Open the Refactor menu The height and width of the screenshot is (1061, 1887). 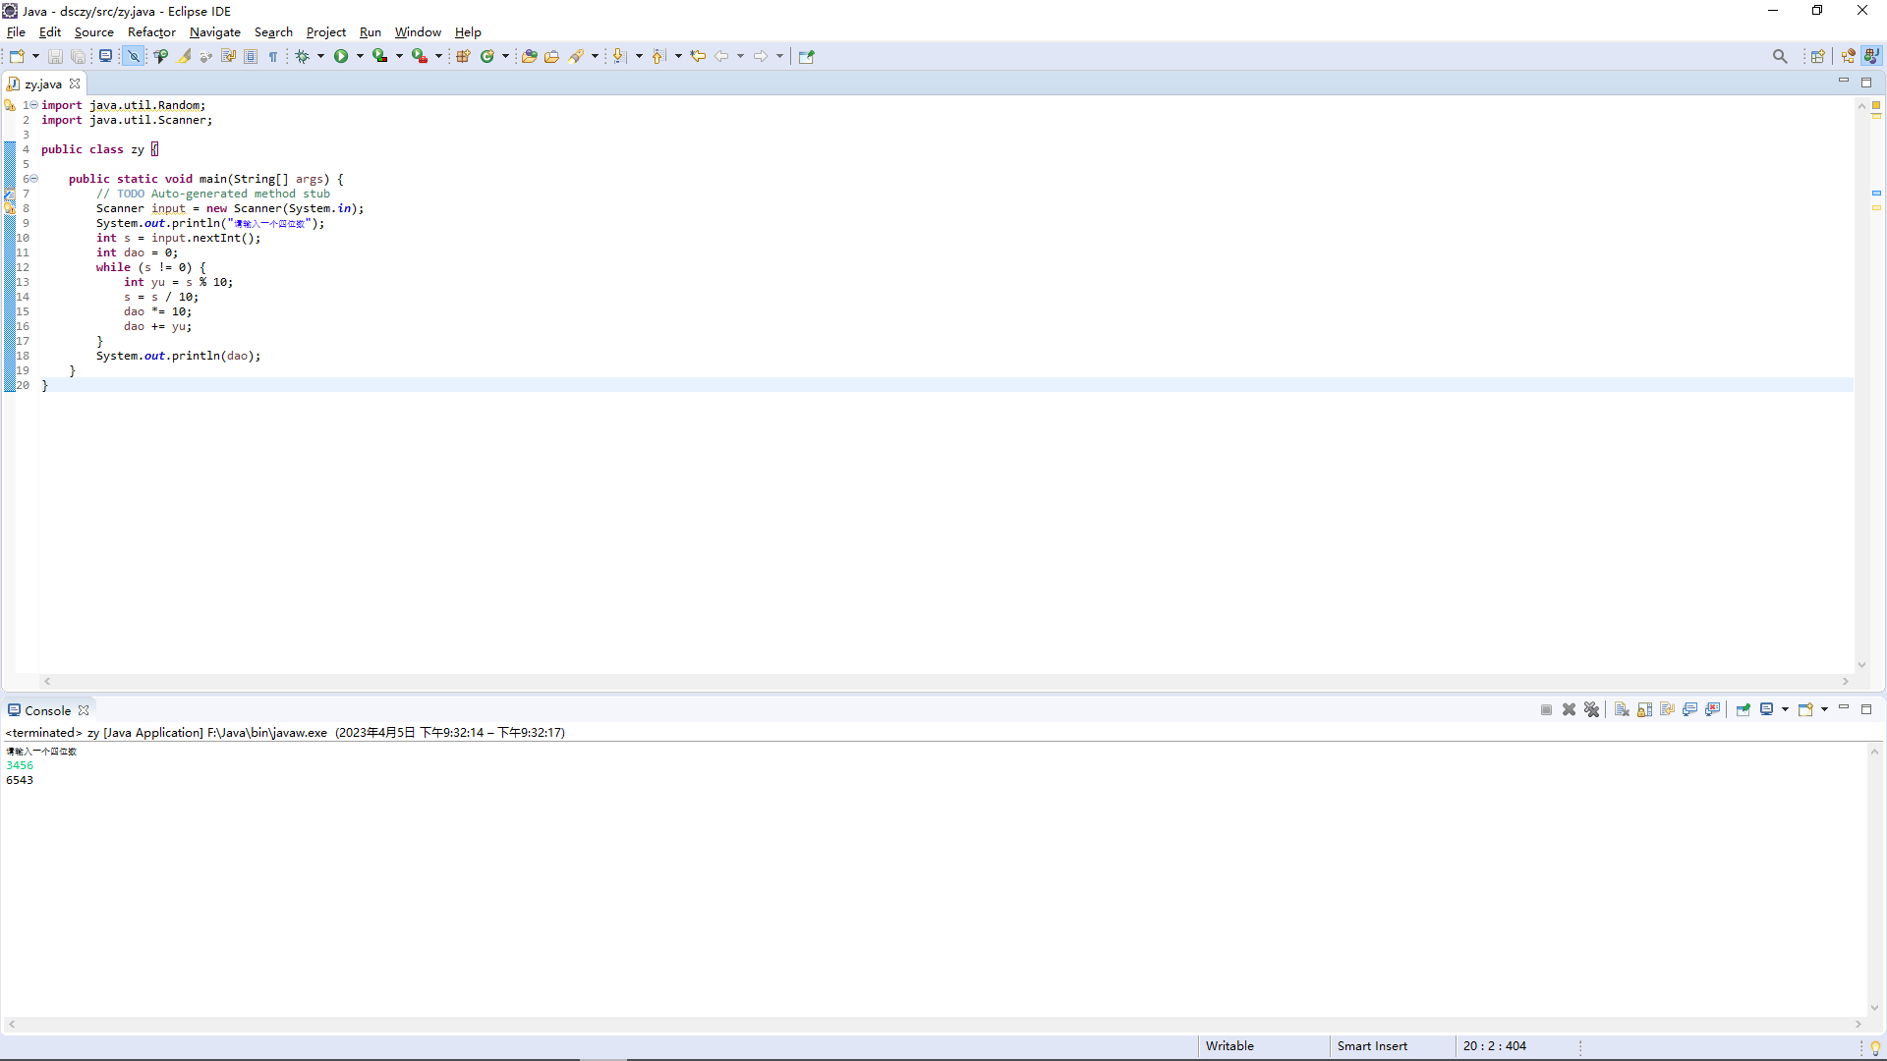click(x=151, y=32)
